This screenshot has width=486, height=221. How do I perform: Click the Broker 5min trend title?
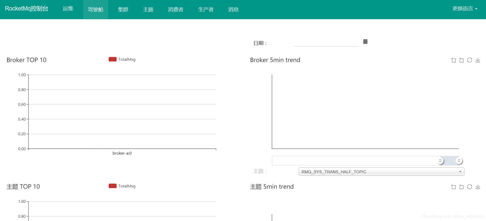(275, 60)
